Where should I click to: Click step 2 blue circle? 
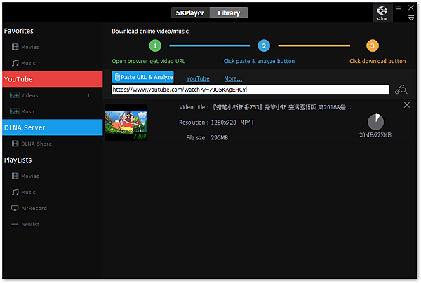pyautogui.click(x=264, y=46)
